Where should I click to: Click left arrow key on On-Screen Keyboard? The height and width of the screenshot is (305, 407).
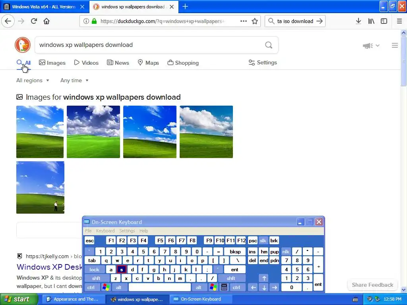tap(254, 288)
